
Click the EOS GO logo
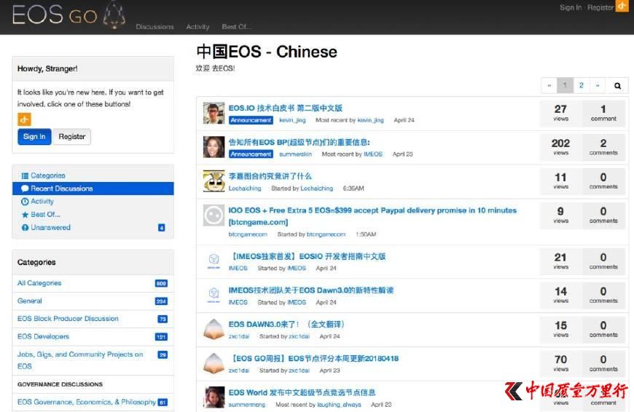(x=69, y=16)
